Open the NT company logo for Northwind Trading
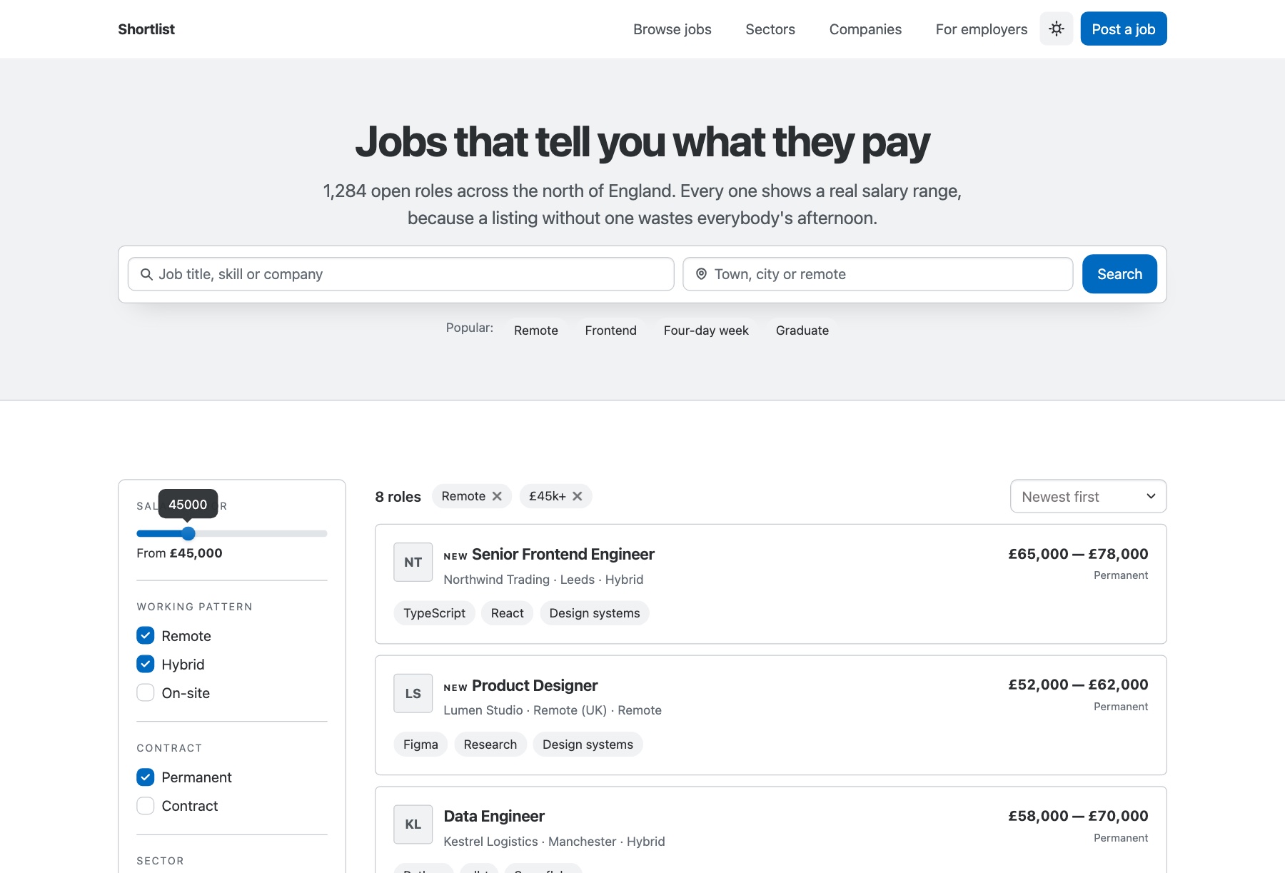1285x873 pixels. pyautogui.click(x=413, y=562)
